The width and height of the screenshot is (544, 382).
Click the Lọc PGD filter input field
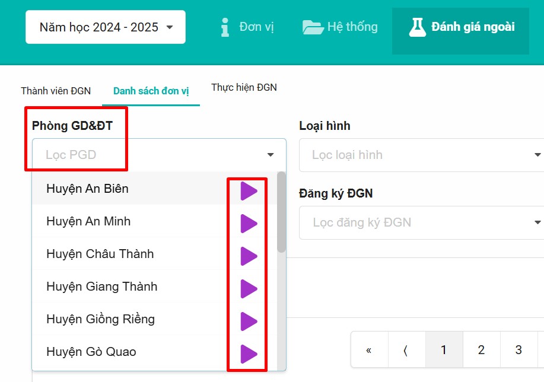[148, 155]
